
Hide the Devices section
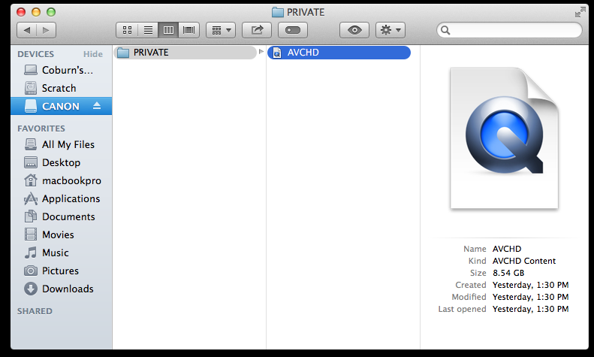[93, 54]
